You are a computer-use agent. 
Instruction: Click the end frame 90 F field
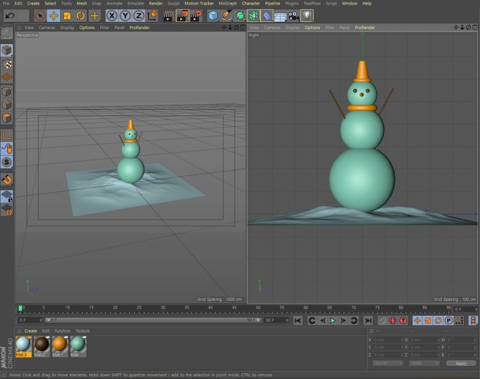(277, 320)
